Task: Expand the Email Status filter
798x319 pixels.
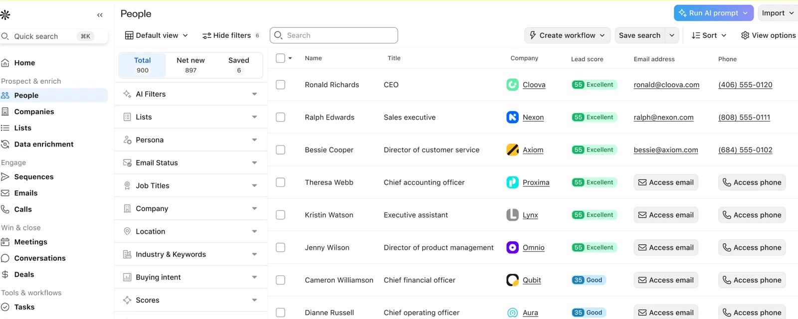Action: 191,163
